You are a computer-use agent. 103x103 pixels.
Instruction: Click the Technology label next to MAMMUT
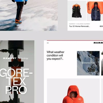click(x=23, y=58)
